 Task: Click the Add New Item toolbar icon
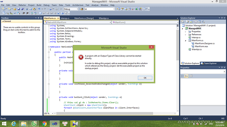[10, 9]
